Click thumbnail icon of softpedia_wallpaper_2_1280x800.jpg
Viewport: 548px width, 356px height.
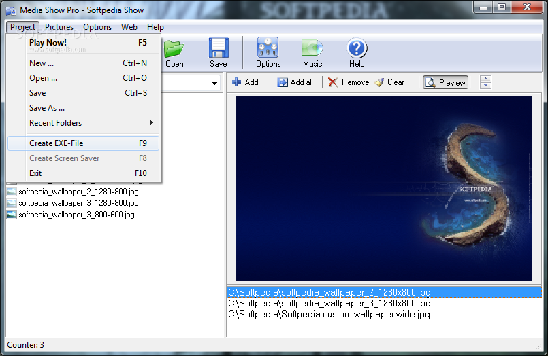click(x=12, y=192)
